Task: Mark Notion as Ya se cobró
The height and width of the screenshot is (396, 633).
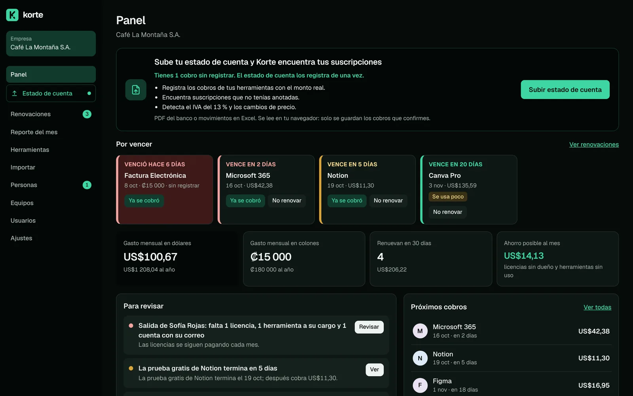Action: [347, 201]
